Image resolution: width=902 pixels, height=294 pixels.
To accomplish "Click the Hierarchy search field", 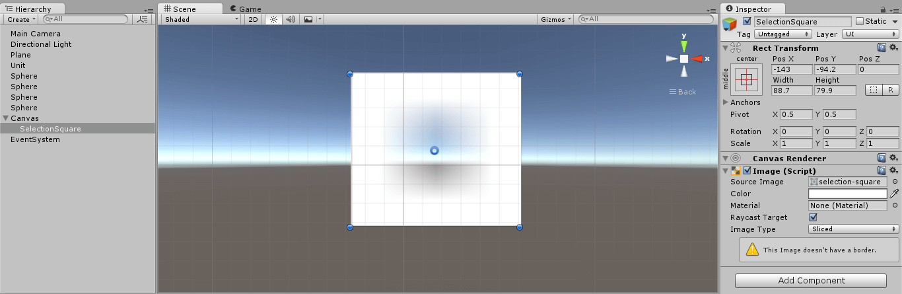I will (85, 19).
